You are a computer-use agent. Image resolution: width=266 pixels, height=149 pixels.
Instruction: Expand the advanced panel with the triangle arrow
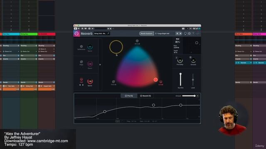coord(100,65)
